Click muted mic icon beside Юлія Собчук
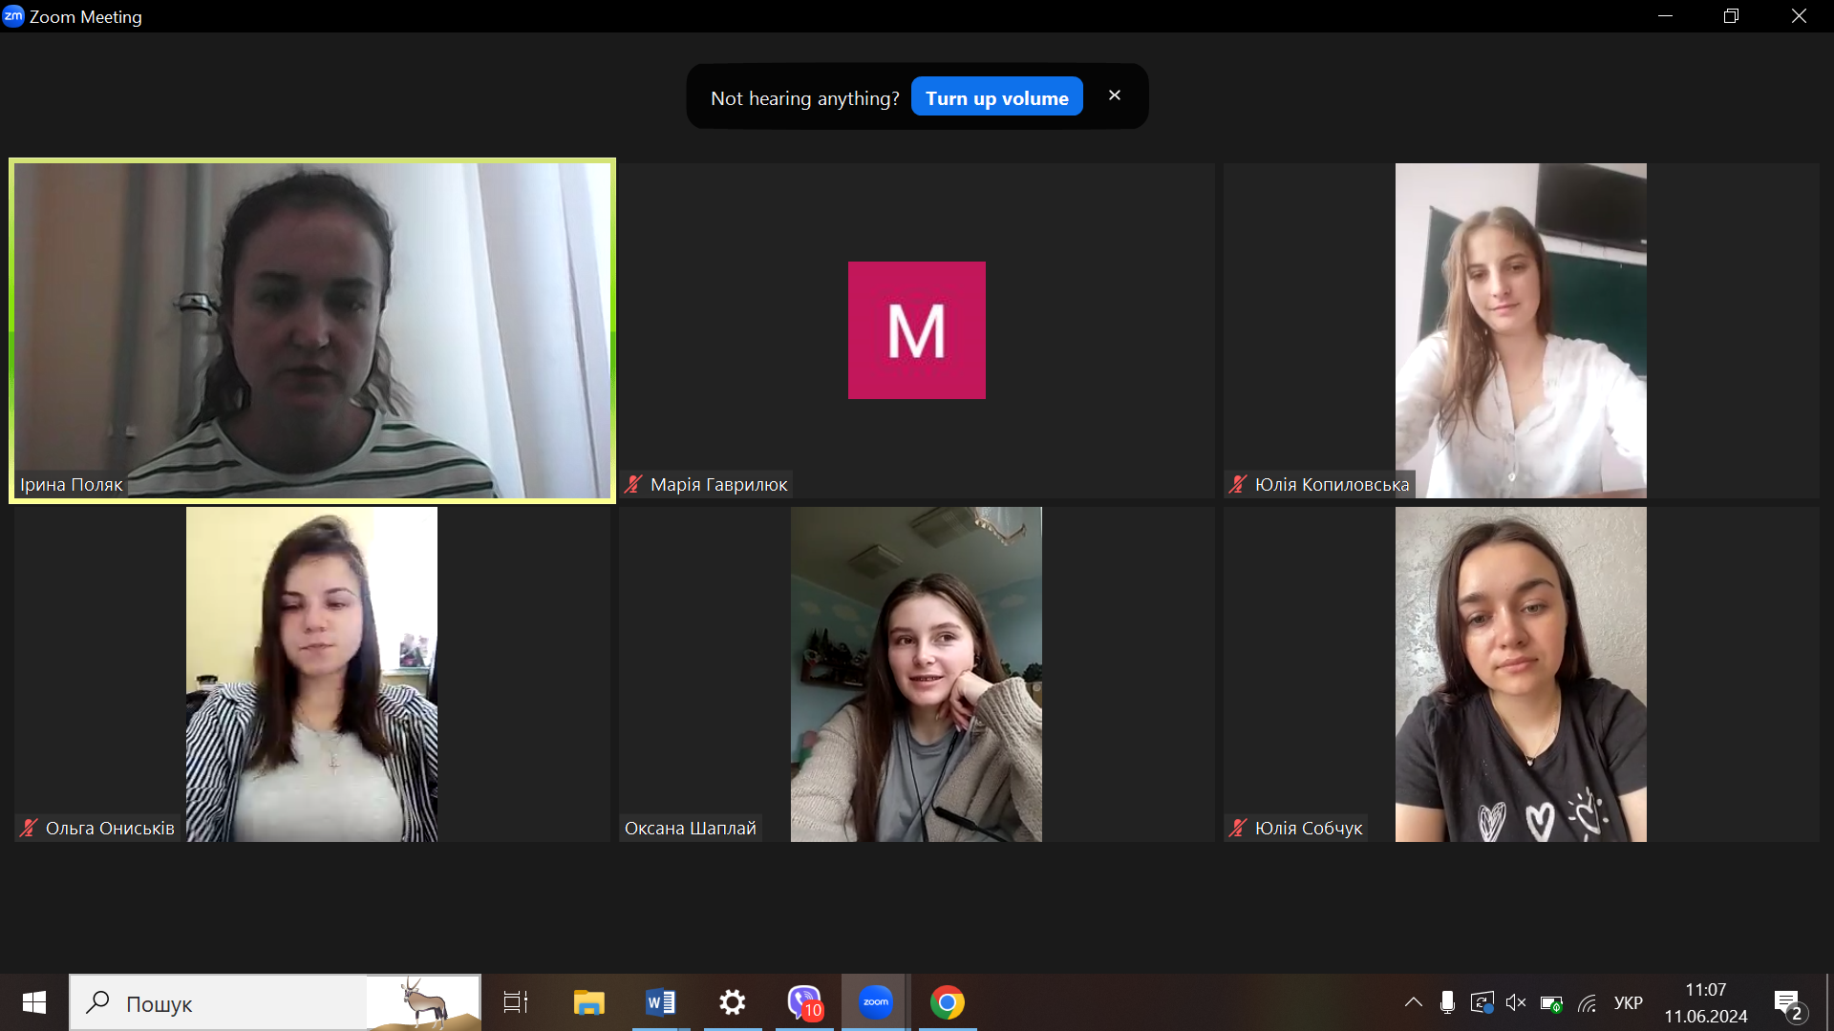The image size is (1834, 1031). [1238, 828]
